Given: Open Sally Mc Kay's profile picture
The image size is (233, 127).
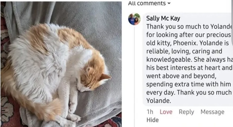Looking at the screenshot, I should [x=134, y=19].
